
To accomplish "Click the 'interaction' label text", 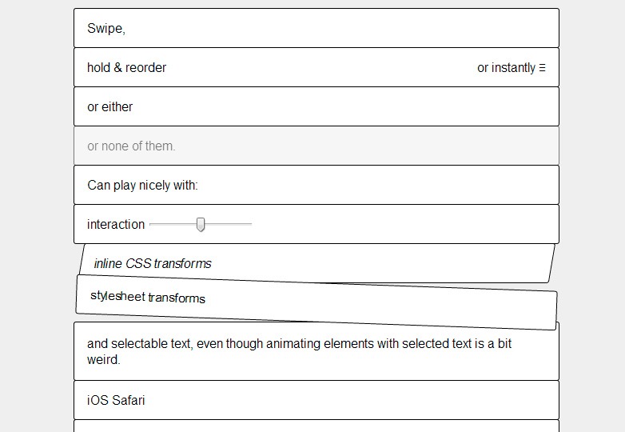I will click(x=116, y=225).
